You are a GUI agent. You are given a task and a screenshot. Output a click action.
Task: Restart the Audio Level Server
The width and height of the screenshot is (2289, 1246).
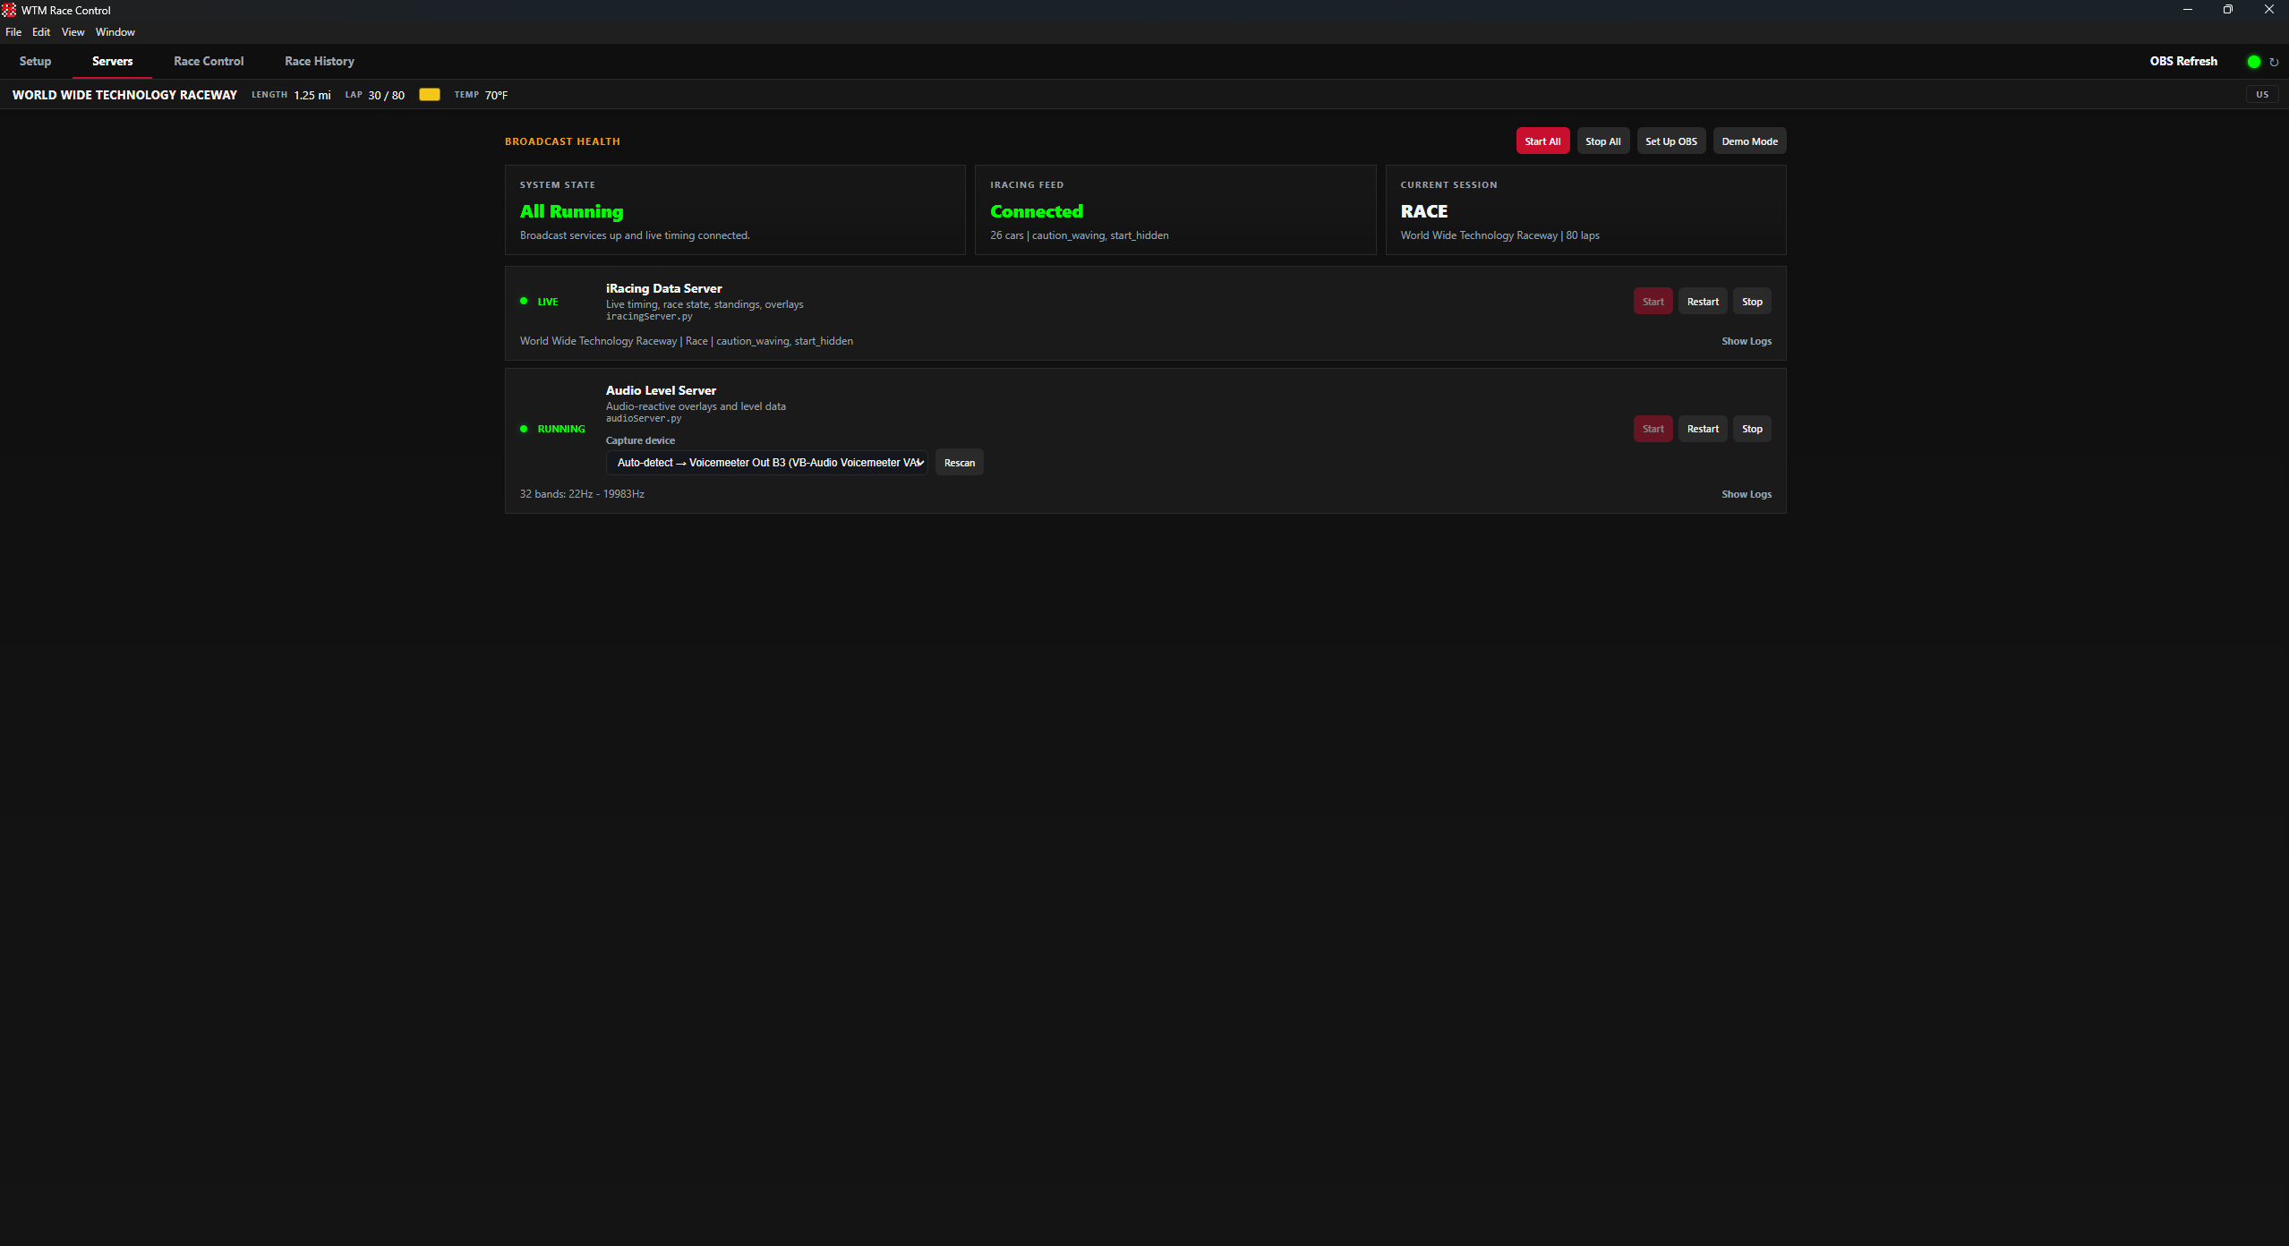pos(1703,429)
